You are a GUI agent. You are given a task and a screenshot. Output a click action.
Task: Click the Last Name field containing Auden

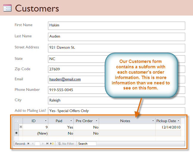[116, 37]
